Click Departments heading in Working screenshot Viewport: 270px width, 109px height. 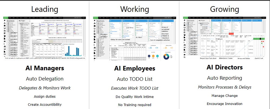click(101, 21)
